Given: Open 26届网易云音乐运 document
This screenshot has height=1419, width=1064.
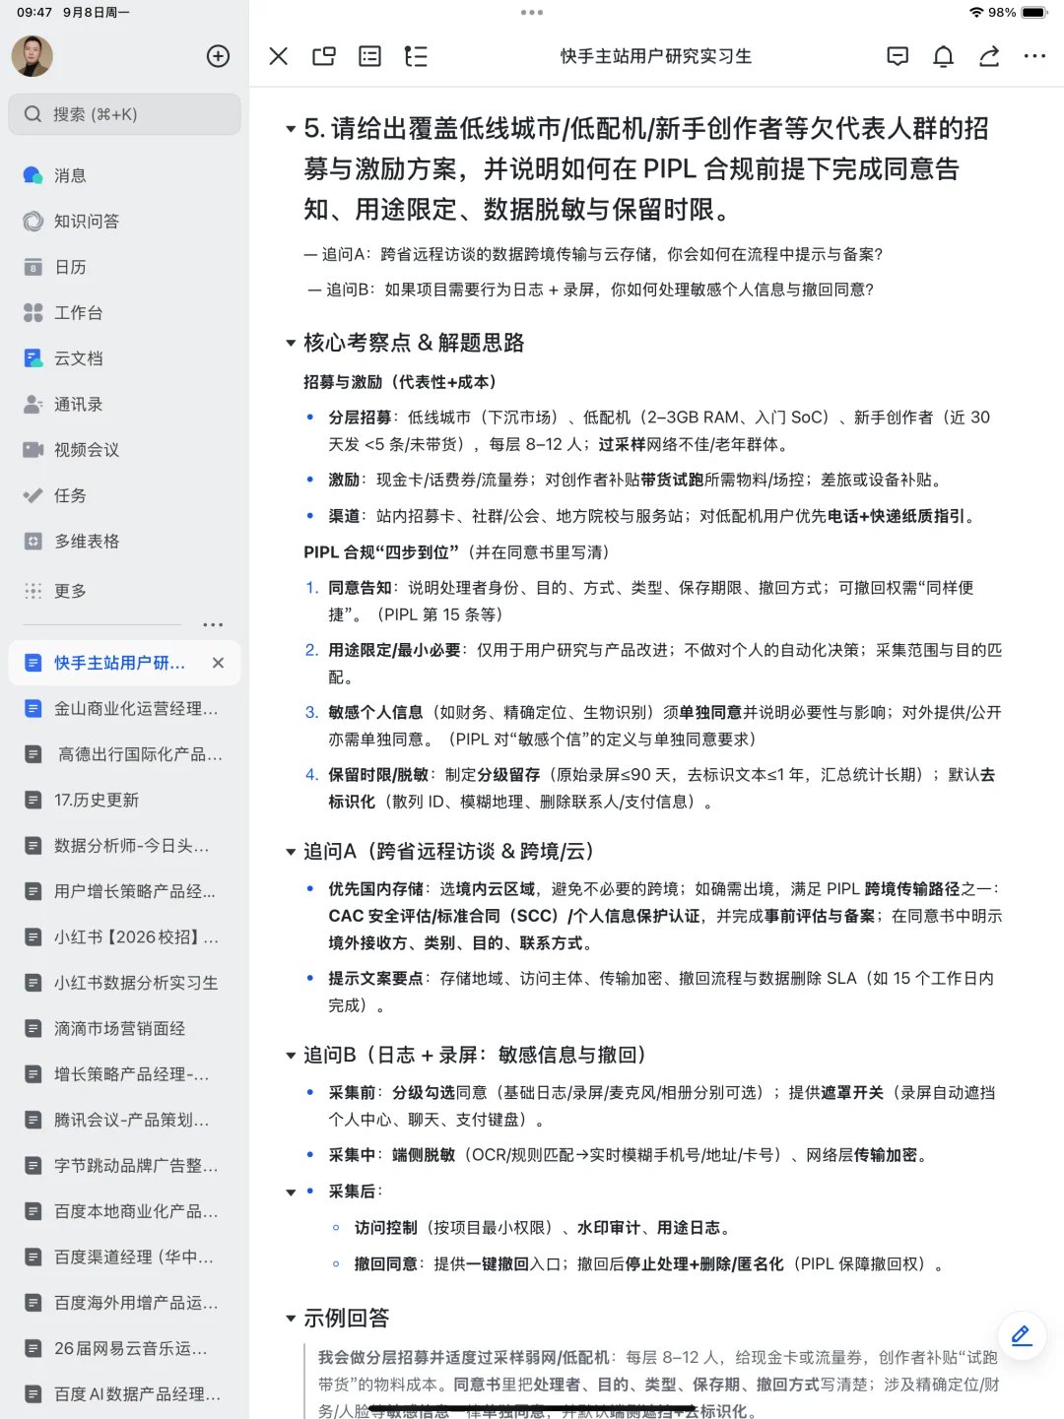Looking at the screenshot, I should pyautogui.click(x=124, y=1349).
